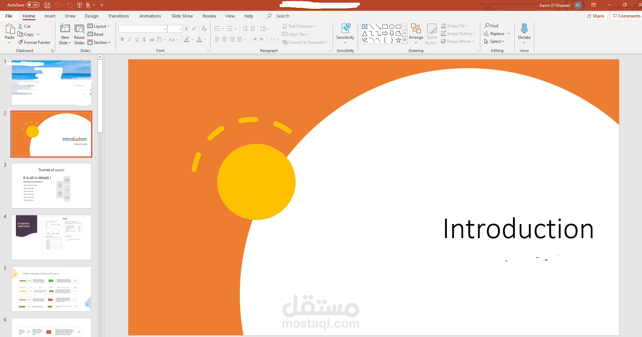
Task: Open Shape Fill color options
Action: click(x=454, y=26)
